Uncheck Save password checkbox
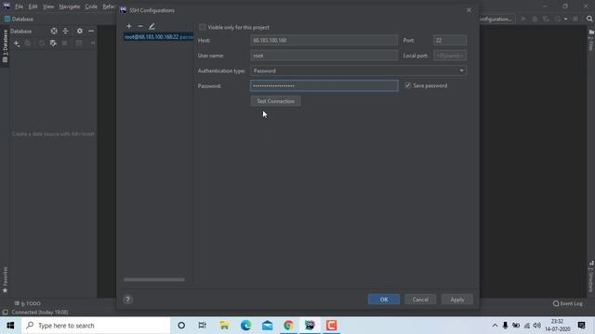595x334 pixels. (407, 85)
